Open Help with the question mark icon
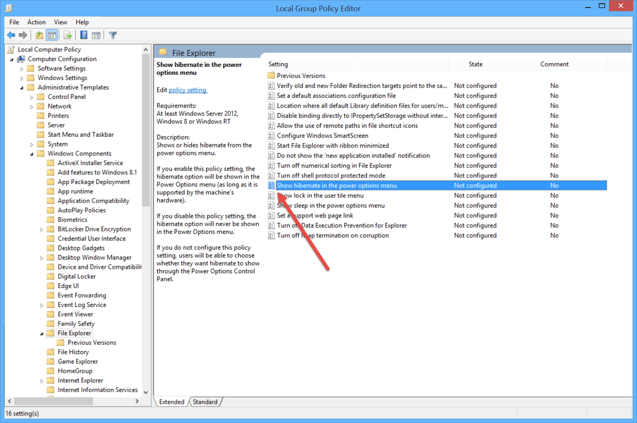The height and width of the screenshot is (423, 637). pos(84,35)
